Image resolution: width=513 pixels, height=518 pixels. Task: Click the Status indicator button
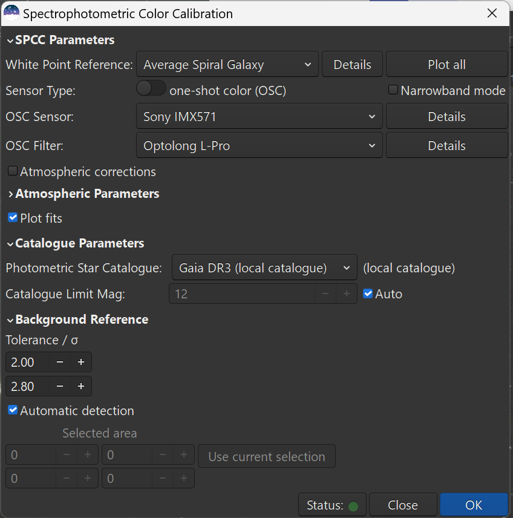click(332, 505)
